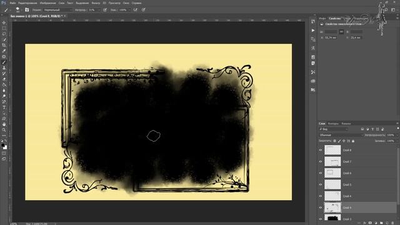400x225 pixels.
Task: Toggle Quick Mask mode
Action: tap(4, 153)
